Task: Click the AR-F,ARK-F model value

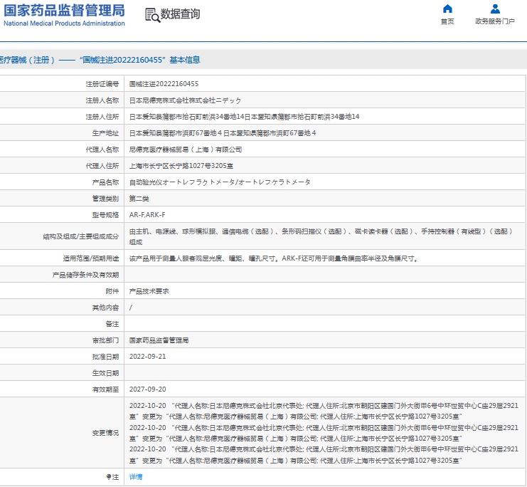Action: point(147,215)
